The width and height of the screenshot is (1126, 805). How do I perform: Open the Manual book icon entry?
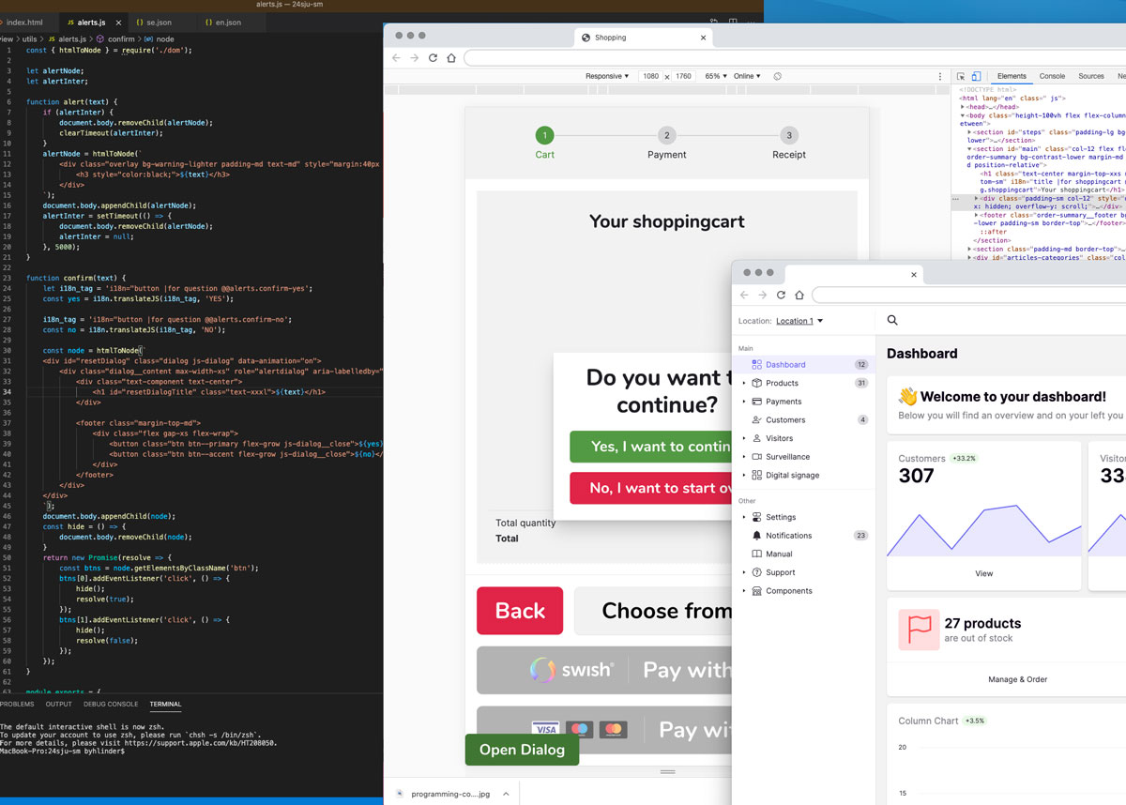757,554
